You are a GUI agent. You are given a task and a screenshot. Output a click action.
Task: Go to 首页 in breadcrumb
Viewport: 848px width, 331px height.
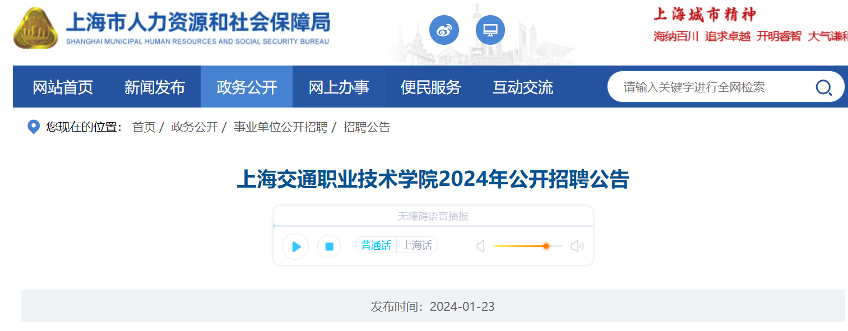(x=144, y=127)
